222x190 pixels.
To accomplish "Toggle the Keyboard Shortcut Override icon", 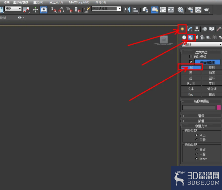I will (x=44, y=10).
